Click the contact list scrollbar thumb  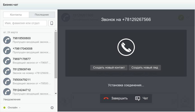click(56, 55)
